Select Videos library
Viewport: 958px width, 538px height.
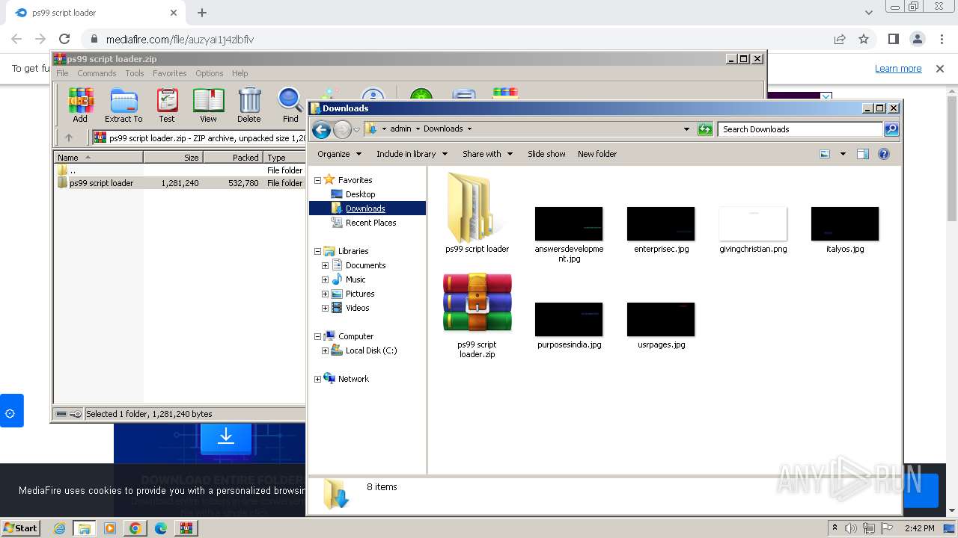(357, 308)
